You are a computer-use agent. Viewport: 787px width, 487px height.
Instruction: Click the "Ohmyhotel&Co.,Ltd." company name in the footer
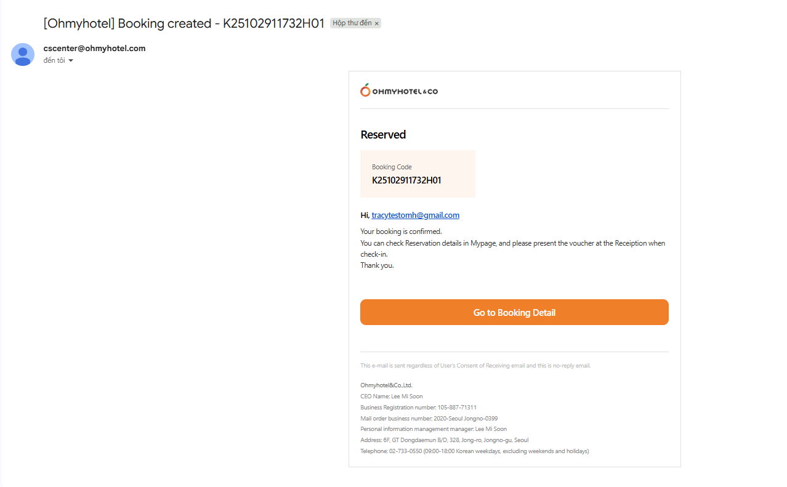tap(386, 385)
